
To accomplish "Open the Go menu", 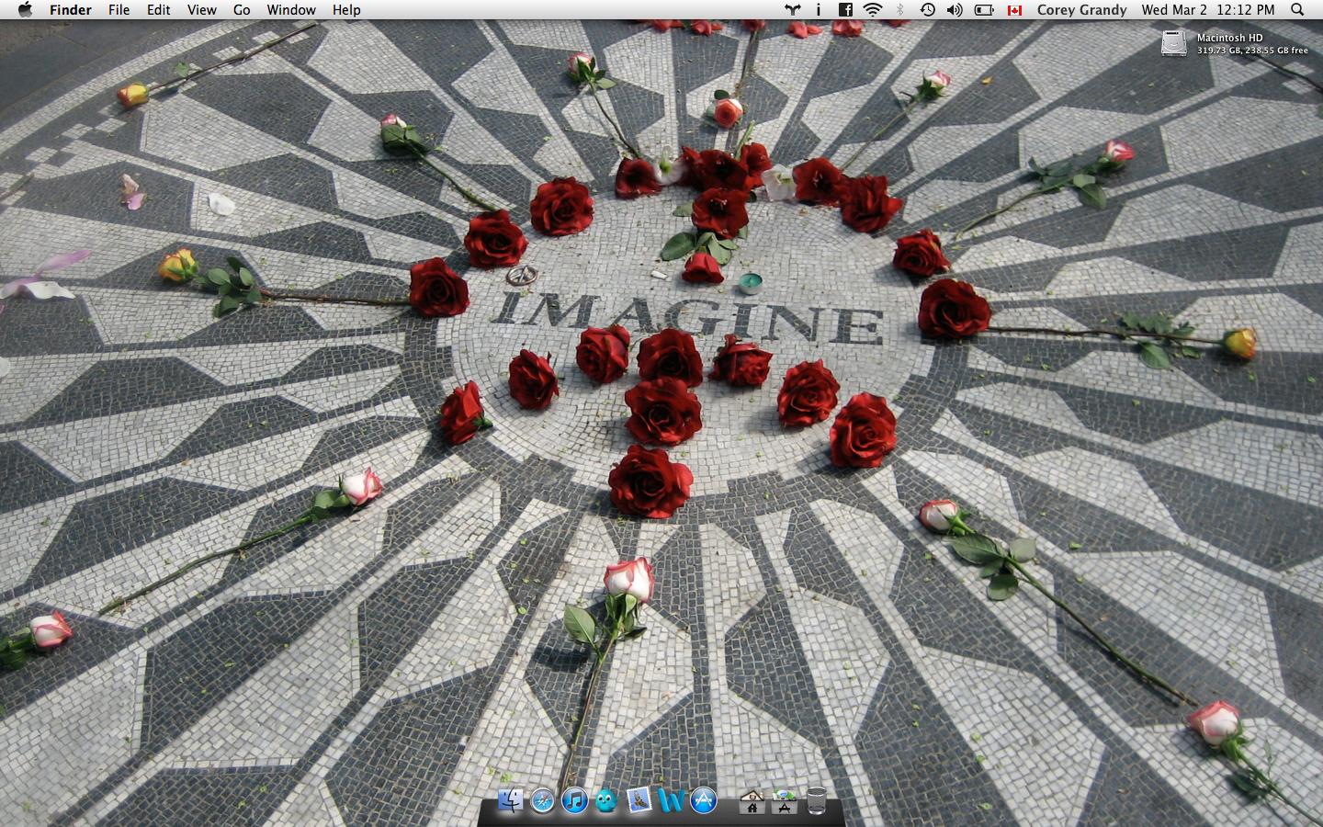I will 242,9.
